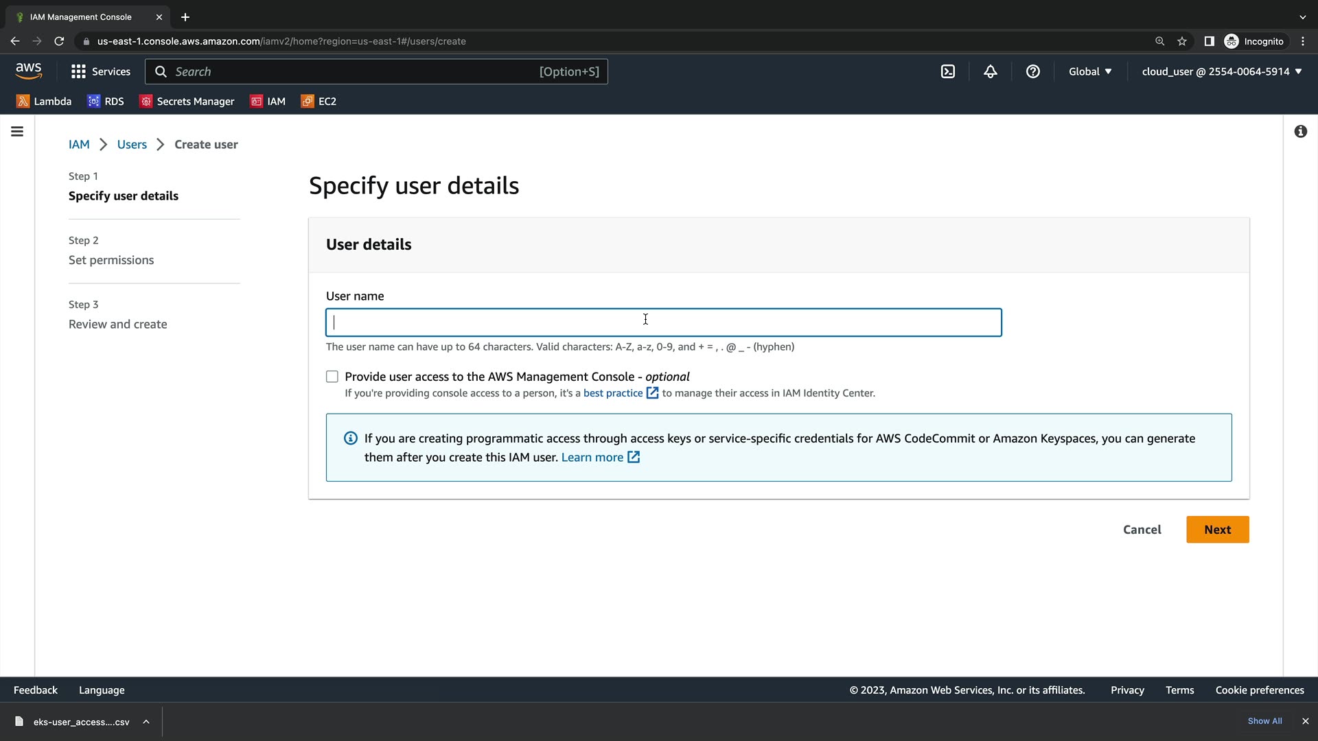The image size is (1318, 741).
Task: Open Secrets Manager favorites shortcut
Action: tap(187, 101)
